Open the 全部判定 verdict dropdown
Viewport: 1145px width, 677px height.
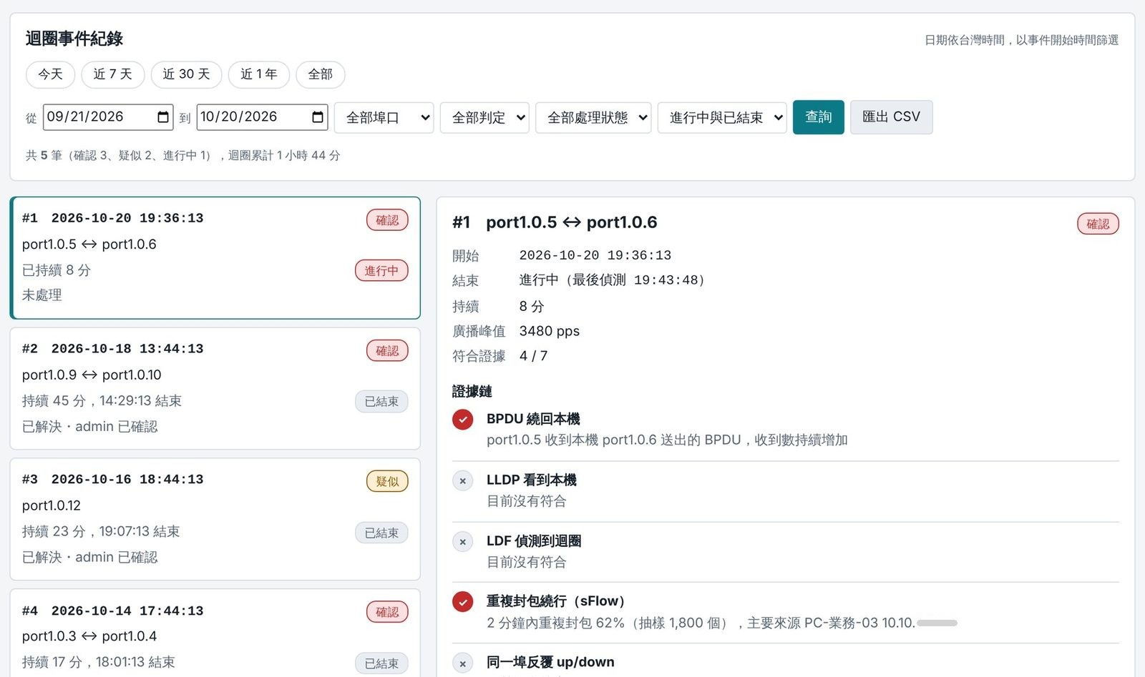point(484,117)
